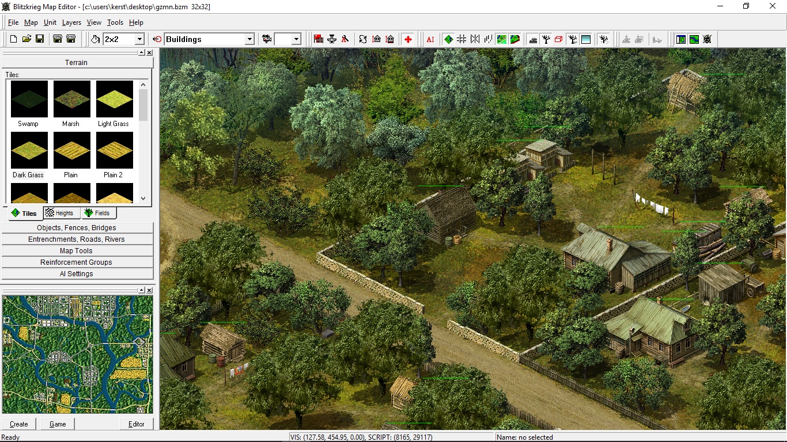Image resolution: width=787 pixels, height=442 pixels.
Task: Click the rotate arrows icon
Action: pyautogui.click(x=363, y=39)
